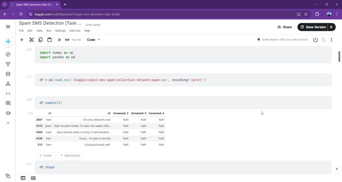Click the scissors cut cell icon
Image resolution: width=342 pixels, height=182 pixels.
click(31, 39)
